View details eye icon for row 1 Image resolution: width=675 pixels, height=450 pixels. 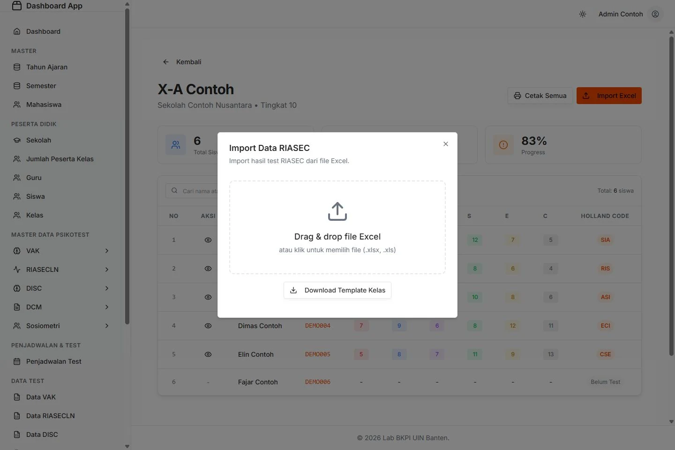208,240
